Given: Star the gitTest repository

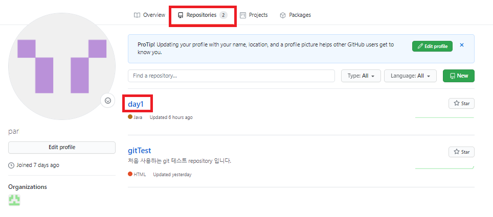Looking at the screenshot, I should click(x=462, y=152).
